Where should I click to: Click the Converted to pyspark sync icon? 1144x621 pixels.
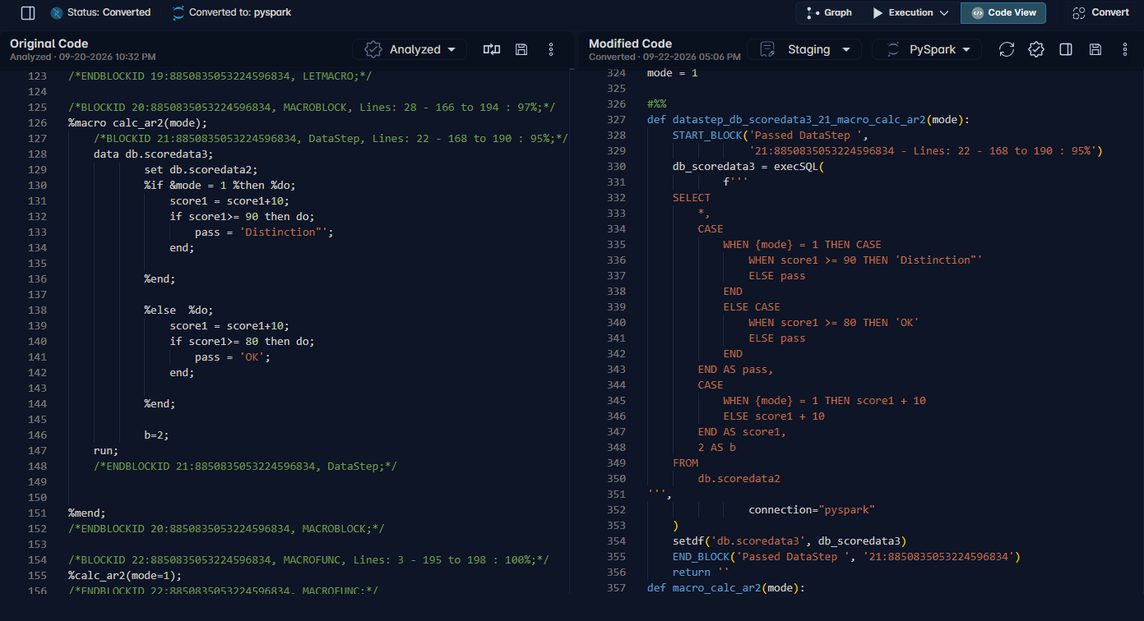point(178,13)
